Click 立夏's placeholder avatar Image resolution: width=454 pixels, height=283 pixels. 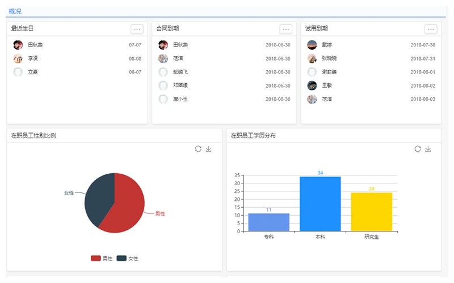pos(18,72)
